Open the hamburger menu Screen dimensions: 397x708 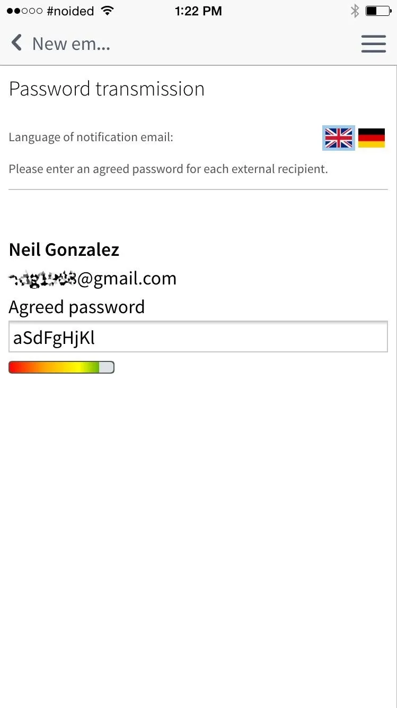tap(374, 44)
